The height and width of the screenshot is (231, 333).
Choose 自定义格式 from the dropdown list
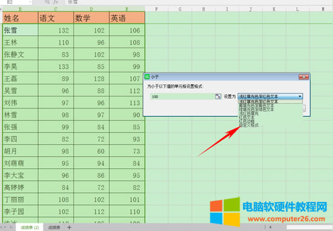249,125
